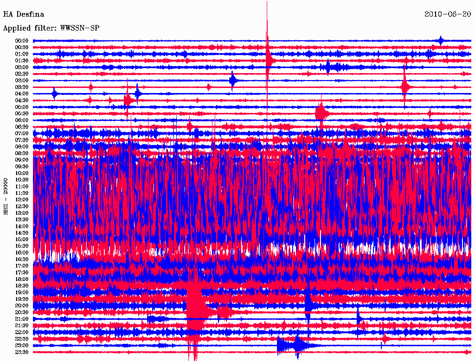Click the time label '16:00'
Viewport: 475px width, 361px height.
point(22,252)
